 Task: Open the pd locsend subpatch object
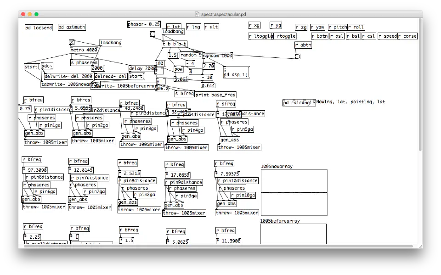(39, 28)
